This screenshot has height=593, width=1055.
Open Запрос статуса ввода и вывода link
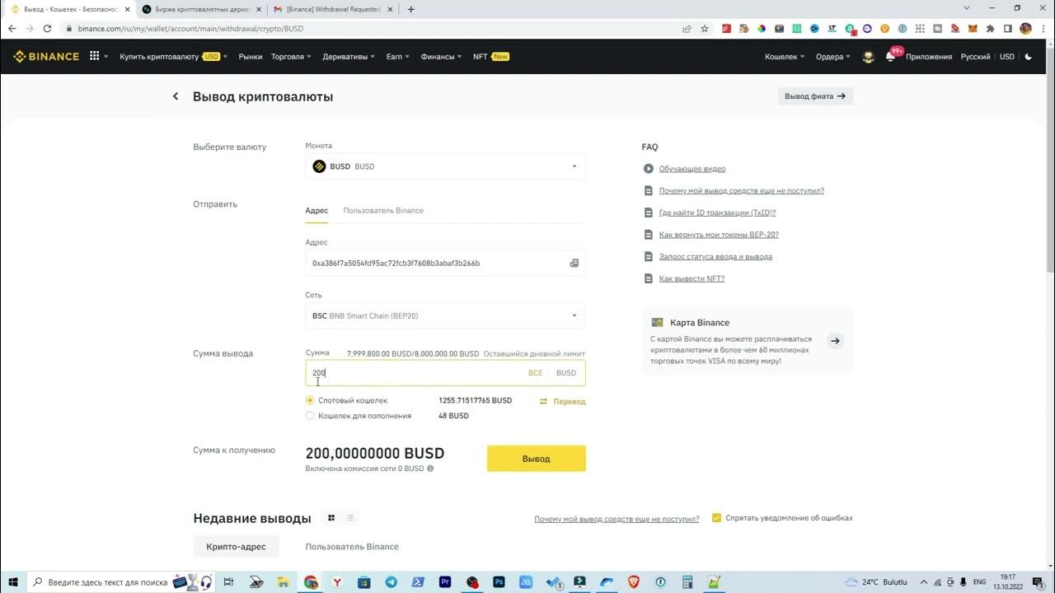pos(715,257)
